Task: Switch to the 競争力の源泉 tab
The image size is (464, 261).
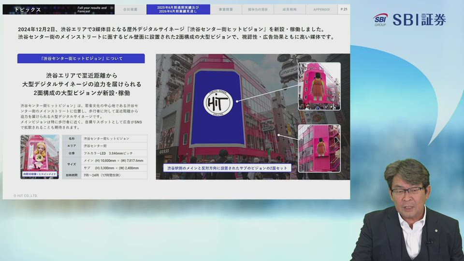Action: (x=258, y=9)
